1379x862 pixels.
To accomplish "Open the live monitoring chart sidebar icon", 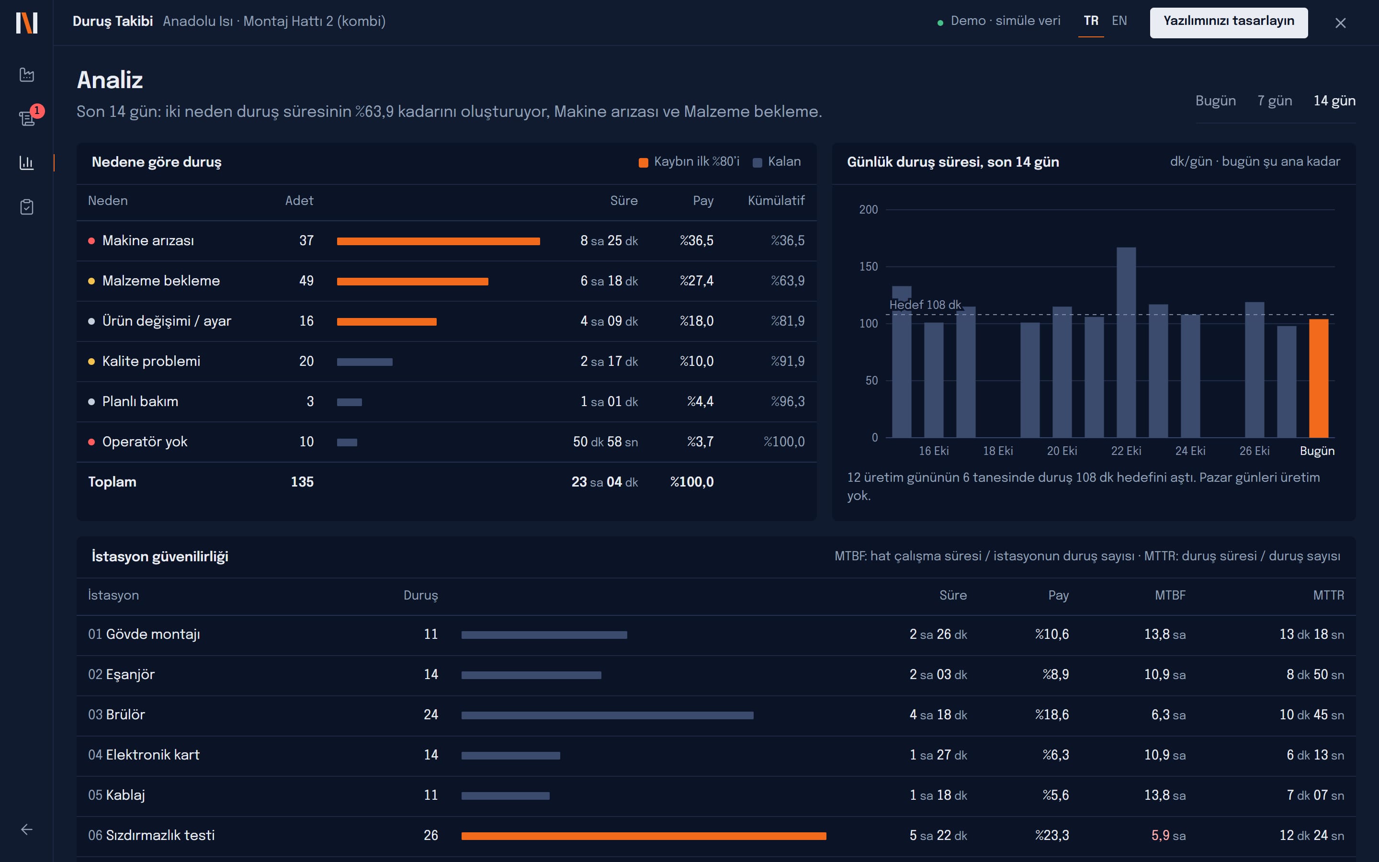I will point(27,75).
